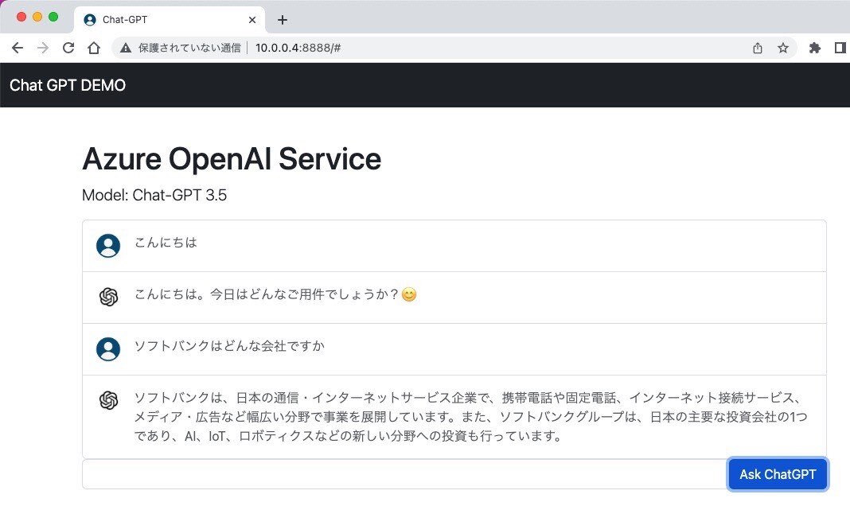Open the browser extensions puzzle icon
This screenshot has height=506, width=850.
tap(814, 48)
